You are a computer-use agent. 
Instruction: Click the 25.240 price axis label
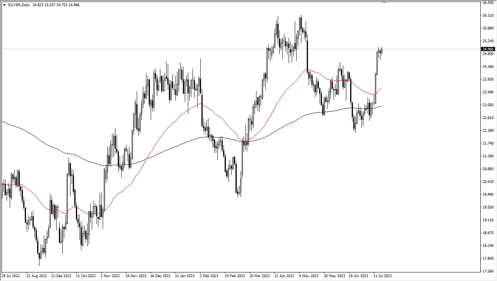488,40
